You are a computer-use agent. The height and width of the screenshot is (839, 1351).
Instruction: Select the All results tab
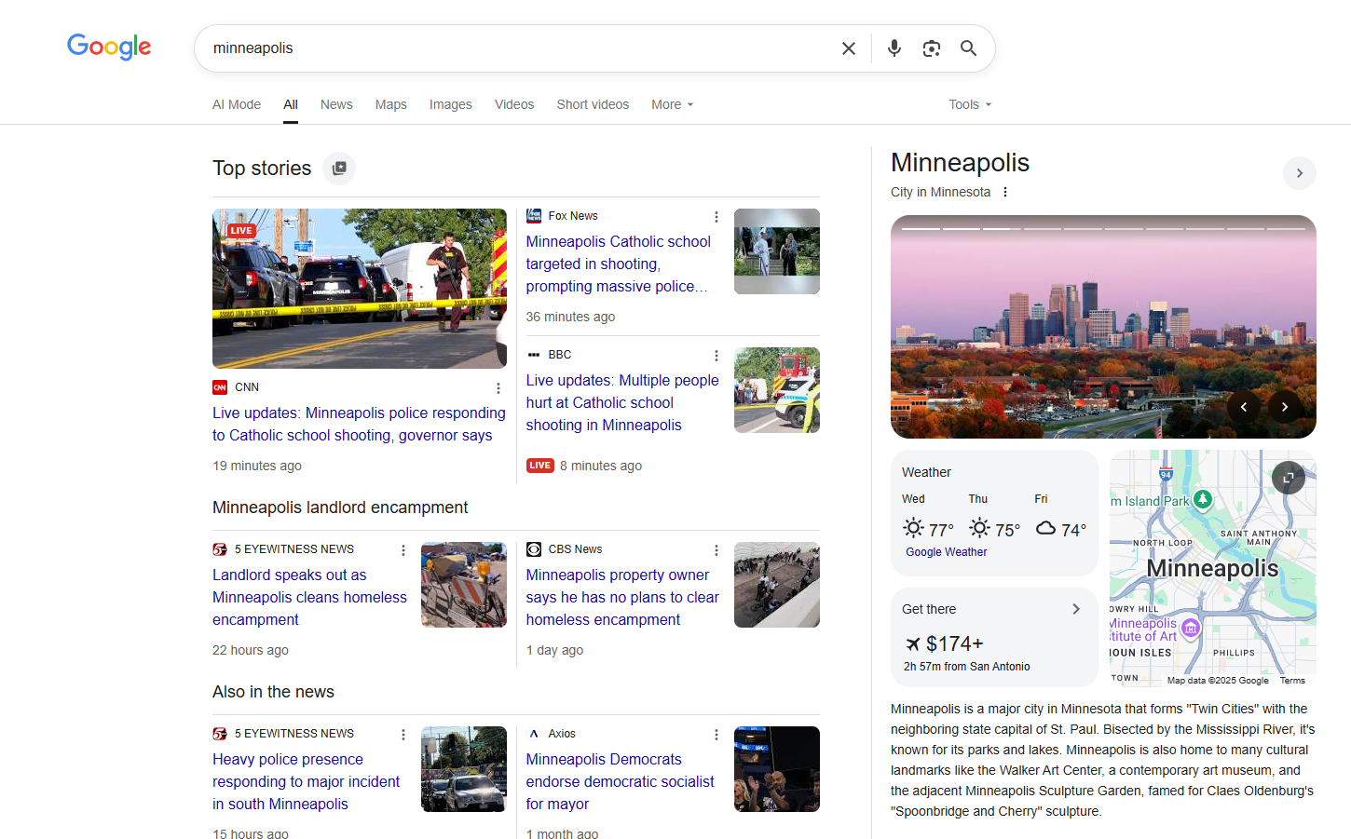(291, 104)
